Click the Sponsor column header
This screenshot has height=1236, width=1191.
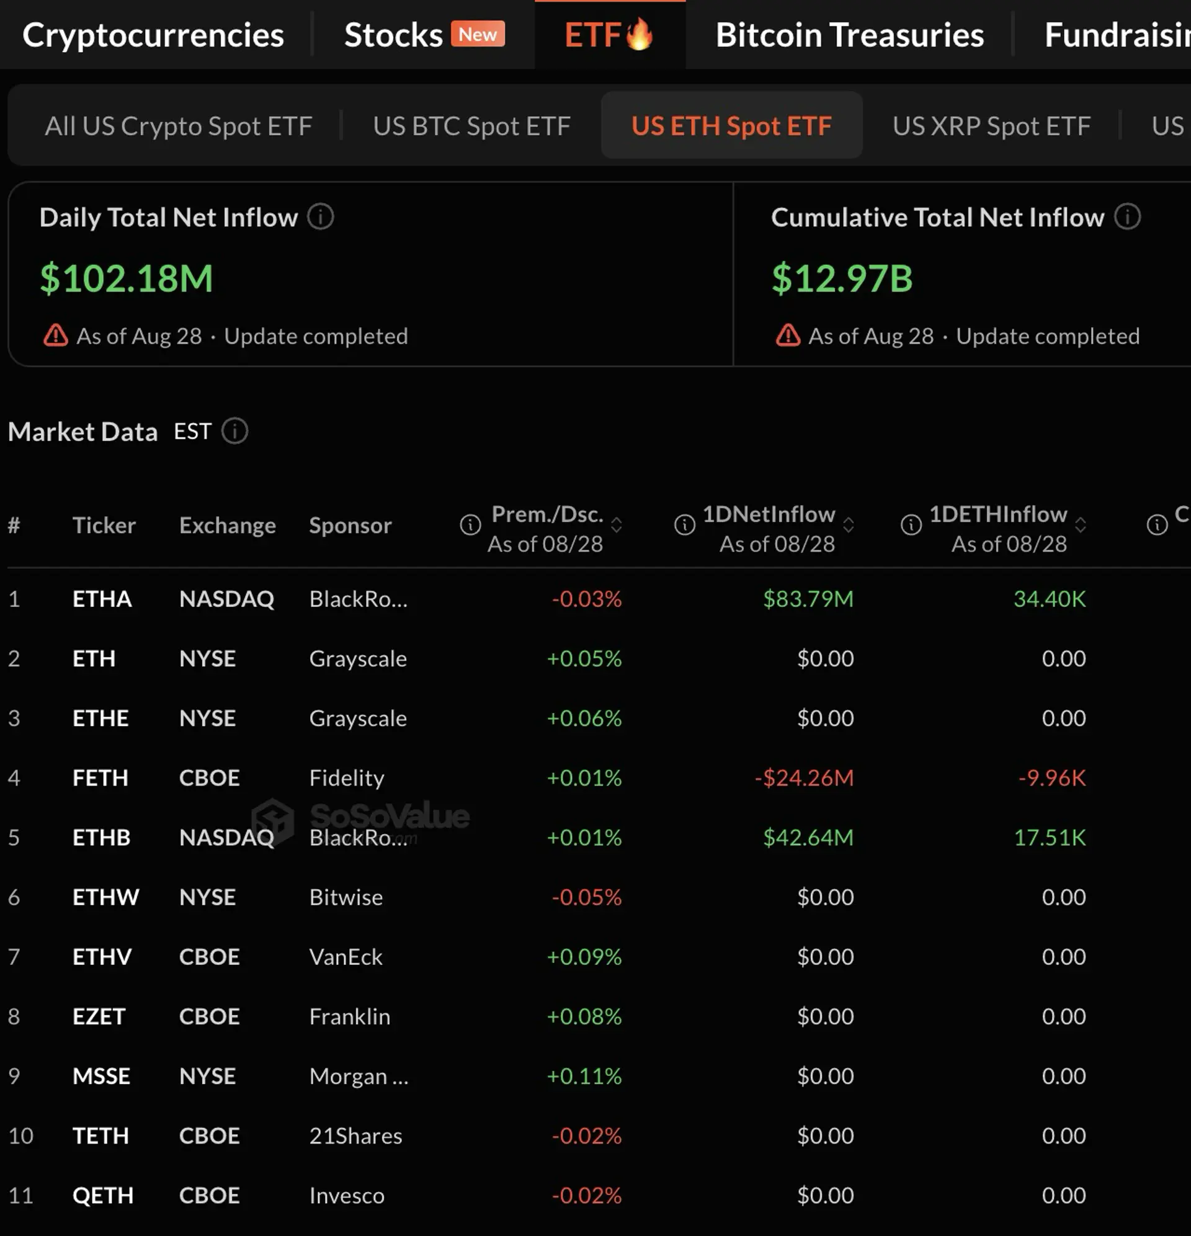tap(350, 526)
